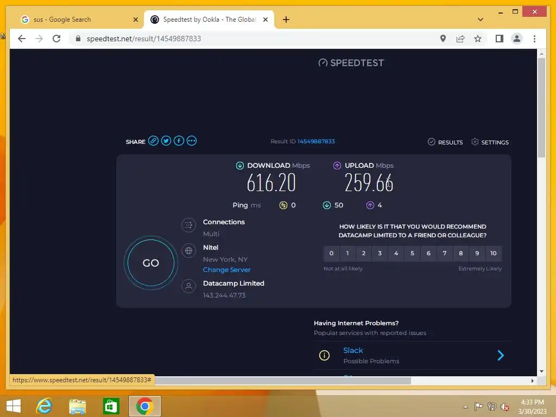This screenshot has width=556, height=417.
Task: Expand the Slack issue chevron arrow
Action: pos(500,355)
